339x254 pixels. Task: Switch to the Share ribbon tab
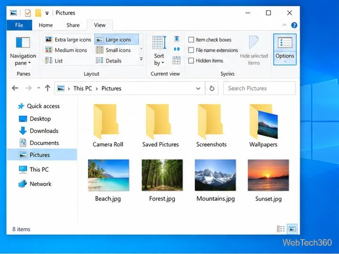[73, 25]
